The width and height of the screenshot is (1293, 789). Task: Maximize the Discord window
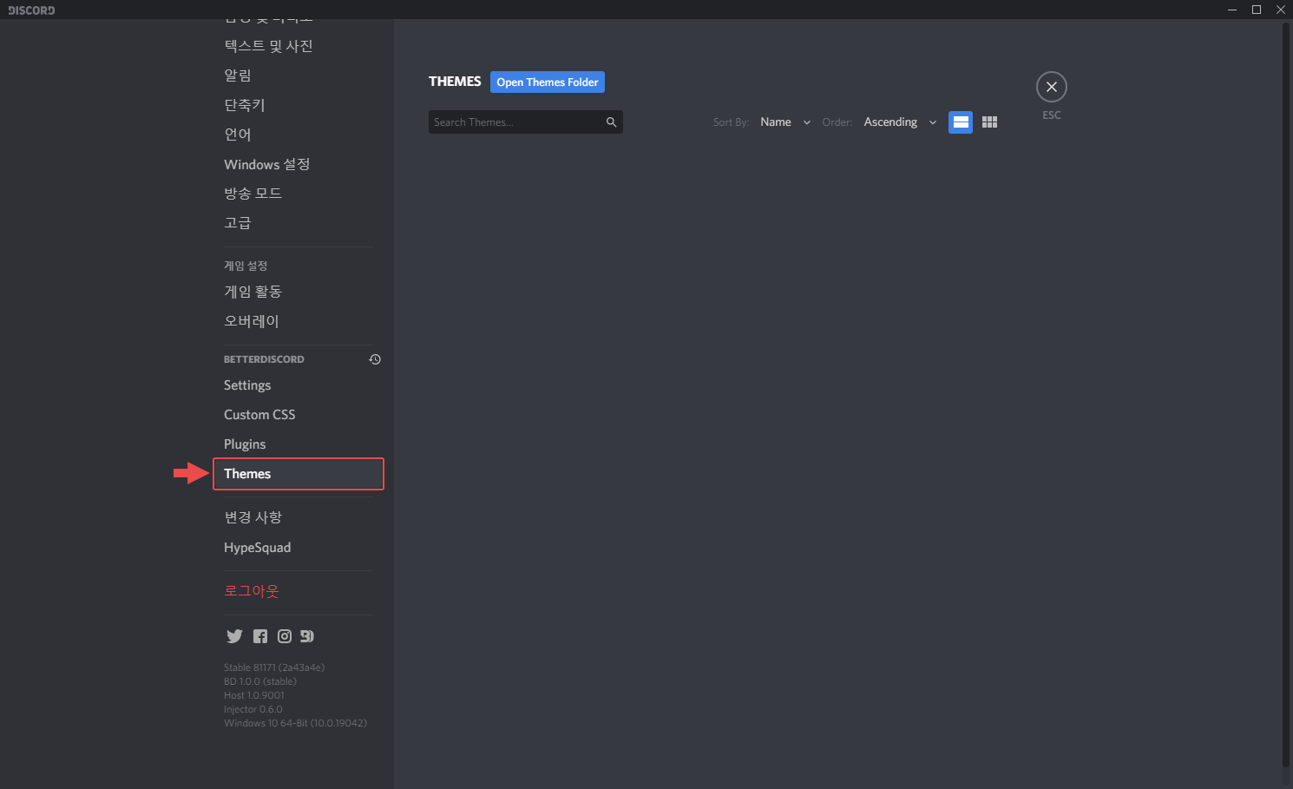1257,10
